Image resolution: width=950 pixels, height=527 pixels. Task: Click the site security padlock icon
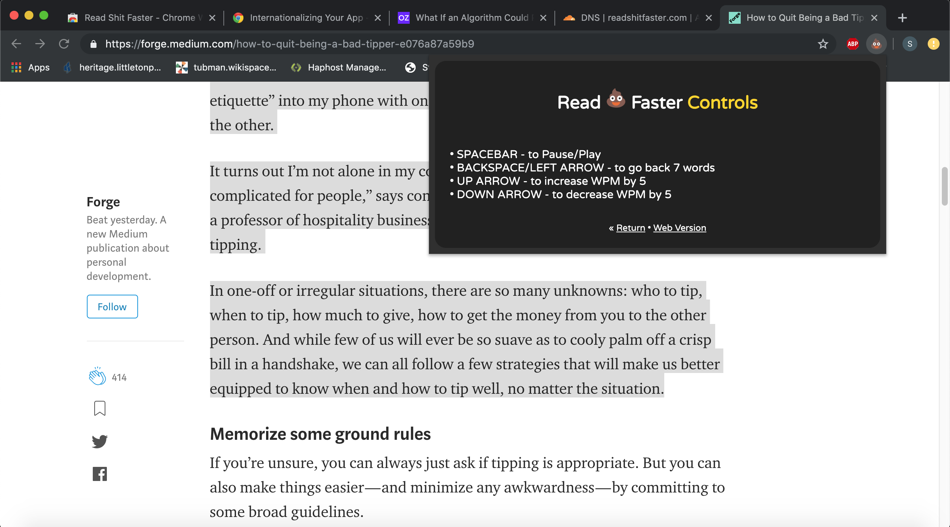[x=94, y=43]
